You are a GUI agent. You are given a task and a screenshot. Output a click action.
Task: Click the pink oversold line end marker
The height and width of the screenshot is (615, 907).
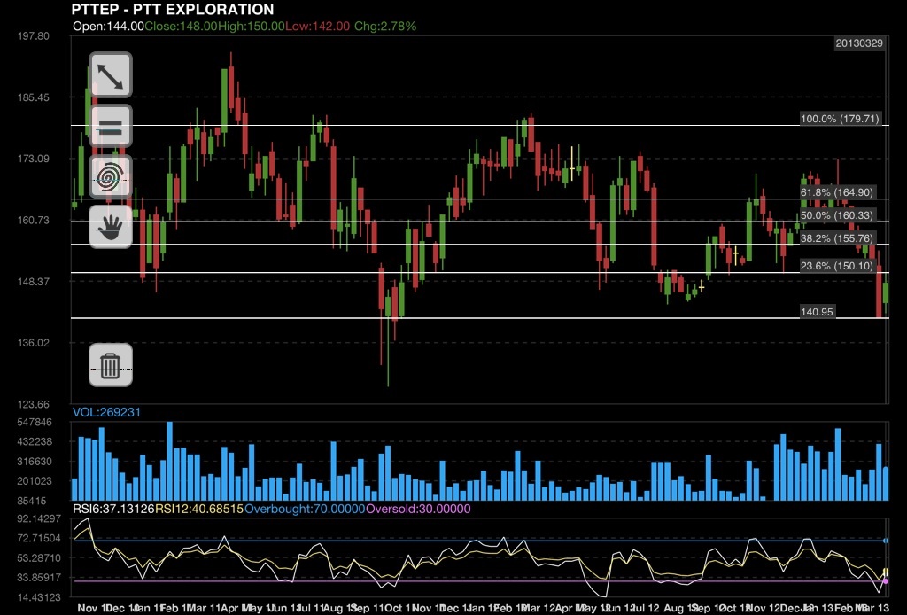point(886,580)
